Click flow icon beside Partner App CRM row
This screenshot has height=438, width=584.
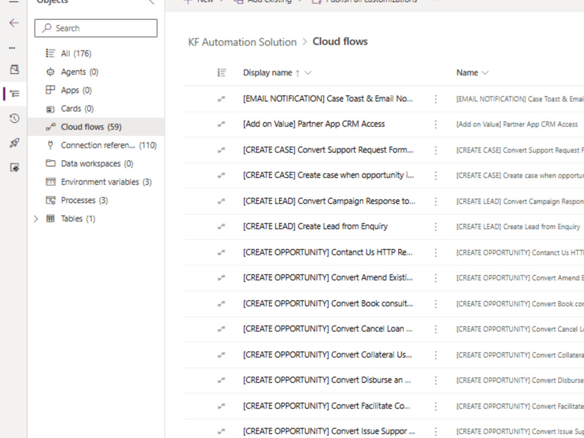pos(221,124)
